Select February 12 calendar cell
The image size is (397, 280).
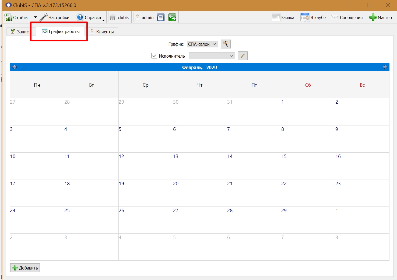point(146,166)
